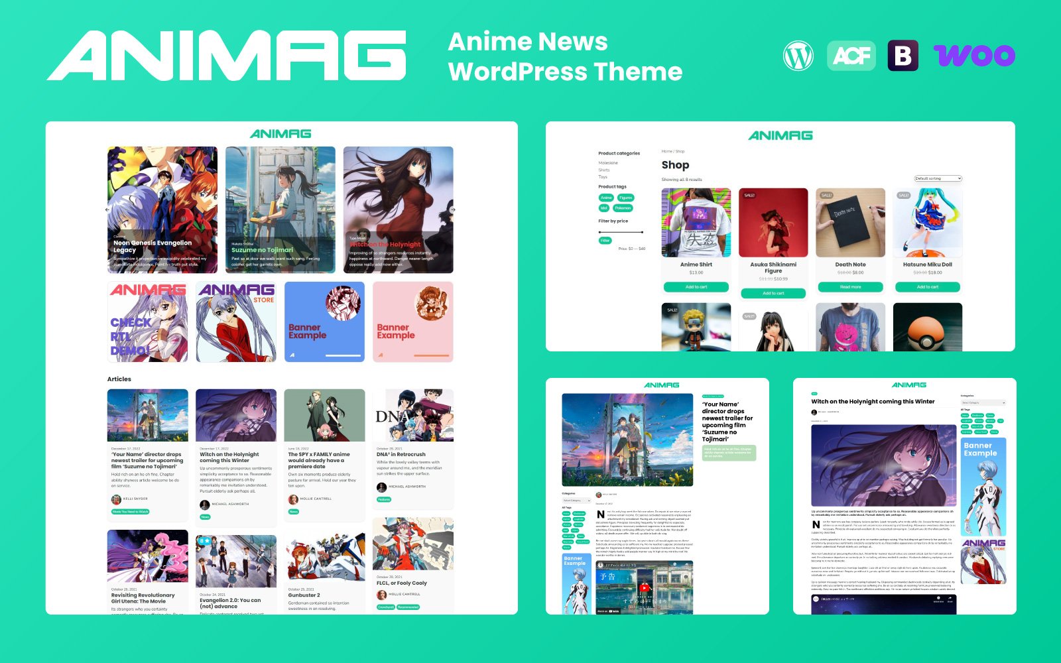Click Michael Ashworth avatar under DNA² article
Viewport: 1061px width, 663px height.
pos(381,487)
